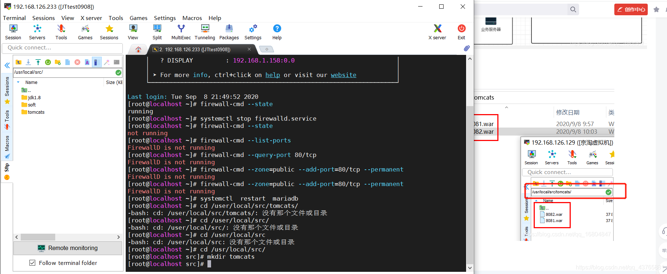Screen dimensions: 667x274
Task: Collapse sidebar with double chevron
Action: pos(7,65)
